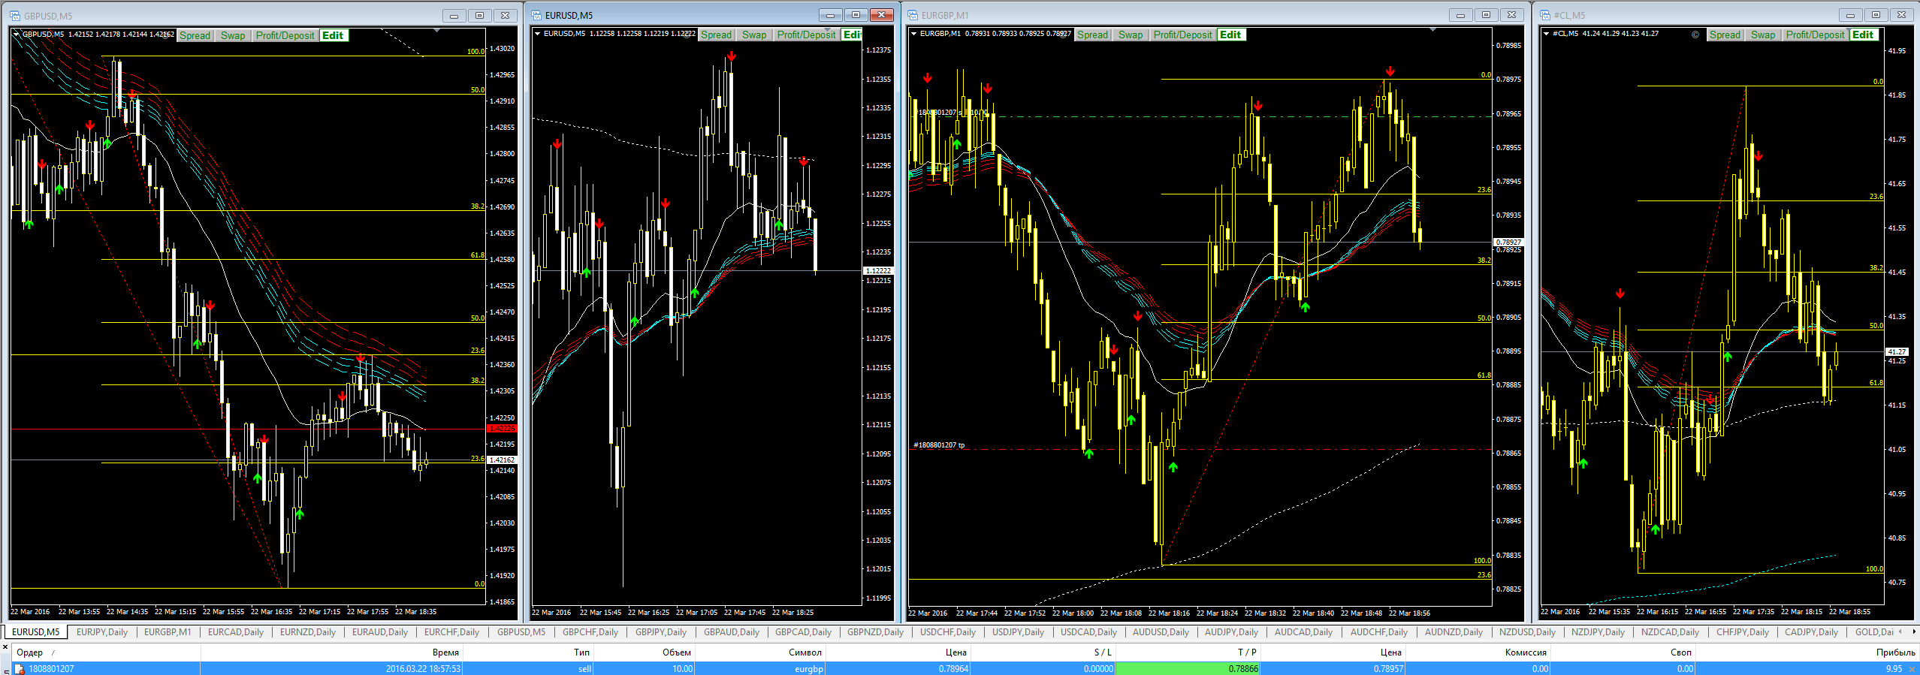Screen dimensions: 1920x675
Task: Sort orders by Ордер column header
Action: coord(106,652)
